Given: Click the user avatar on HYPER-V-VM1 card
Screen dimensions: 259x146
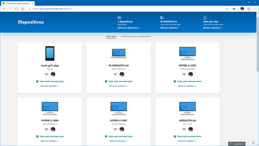Looking at the screenshot, I should 122,129.
